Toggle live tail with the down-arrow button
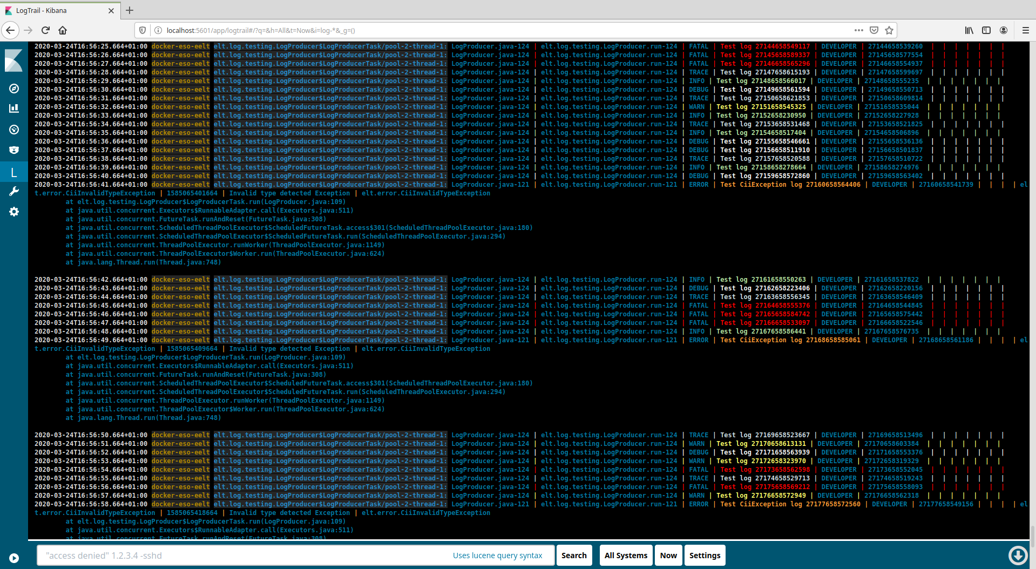 [x=1018, y=555]
